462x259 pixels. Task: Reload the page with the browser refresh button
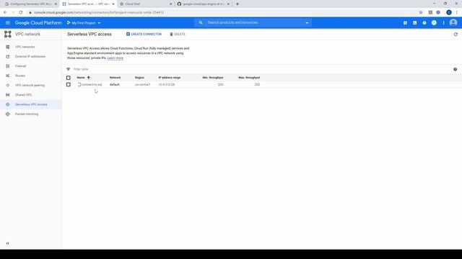tap(21, 12)
